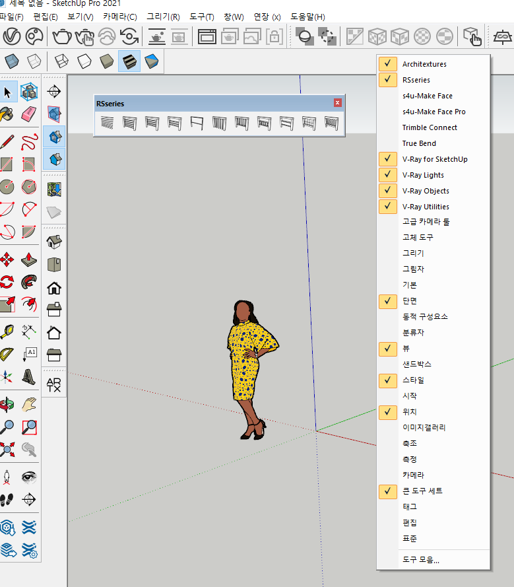
Task: Click RSseries mesh-pattern railing icon
Action: point(331,123)
